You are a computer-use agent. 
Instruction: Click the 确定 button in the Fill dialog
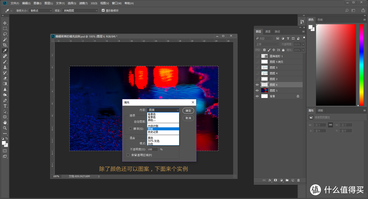coord(188,111)
